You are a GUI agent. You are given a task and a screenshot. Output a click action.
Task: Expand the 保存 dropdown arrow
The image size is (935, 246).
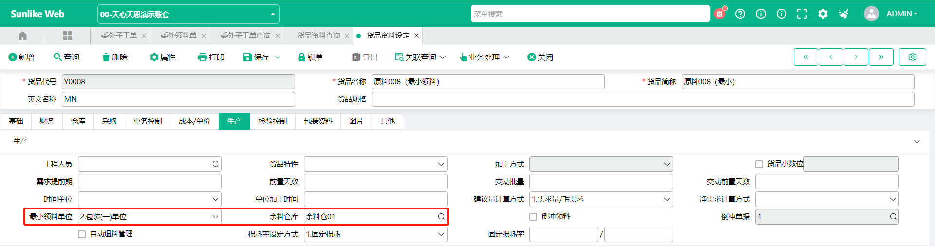278,57
